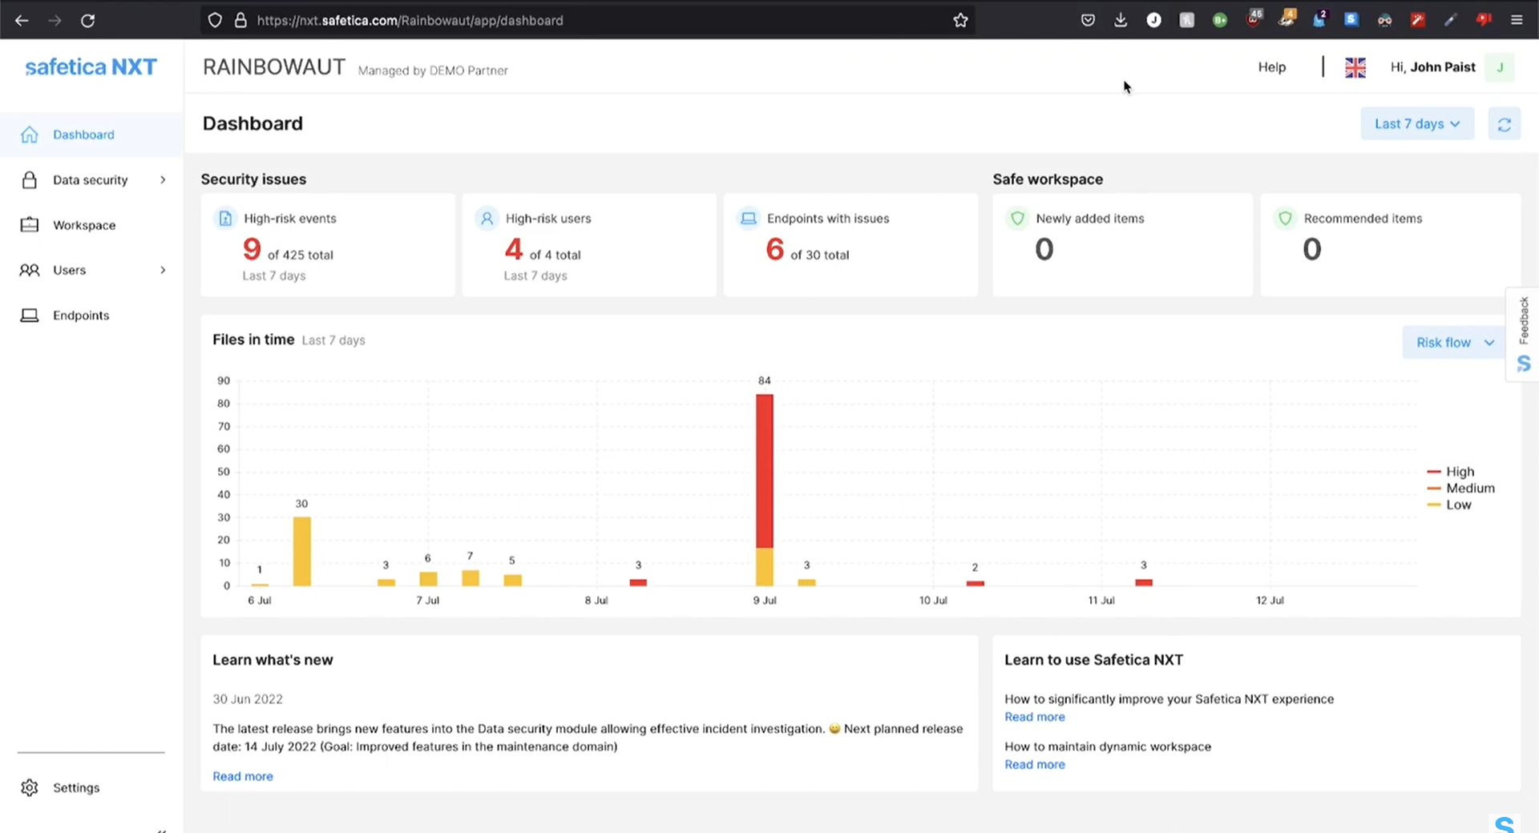Go to Endpoints in the sidebar

pyautogui.click(x=81, y=316)
